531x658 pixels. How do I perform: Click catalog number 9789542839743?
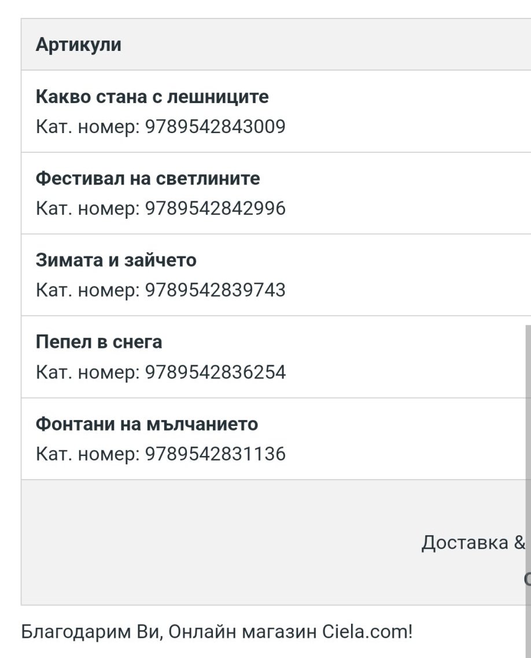pyautogui.click(x=215, y=291)
